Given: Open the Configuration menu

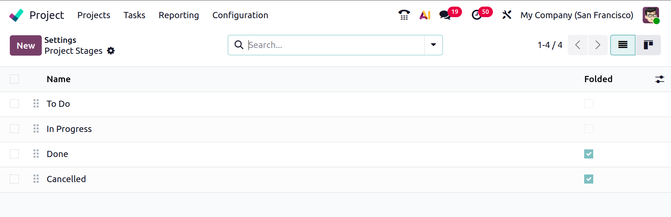Looking at the screenshot, I should [240, 15].
